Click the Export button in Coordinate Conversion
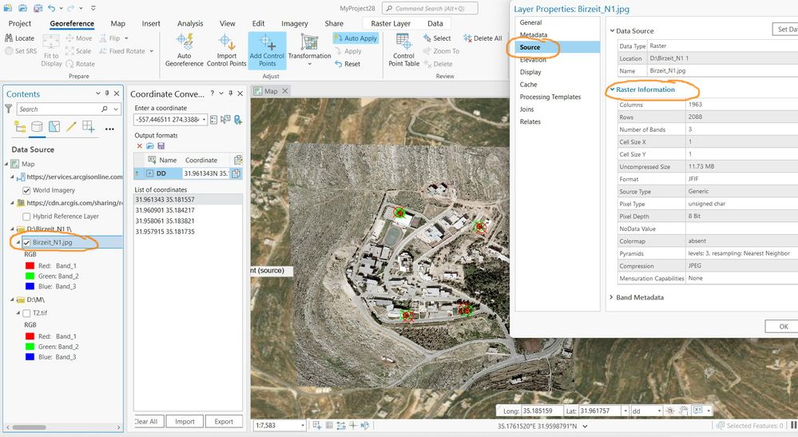This screenshot has height=437, width=798. tap(224, 421)
